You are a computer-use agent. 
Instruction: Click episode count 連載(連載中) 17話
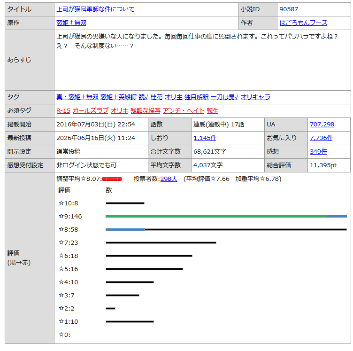click(219, 125)
